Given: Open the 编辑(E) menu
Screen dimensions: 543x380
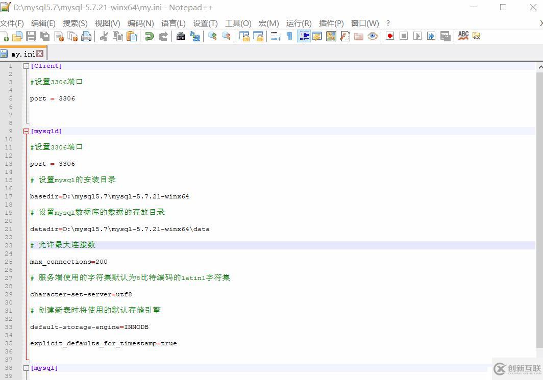Looking at the screenshot, I should [43, 23].
